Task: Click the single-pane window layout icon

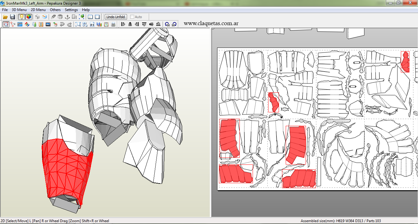Action: (97, 17)
